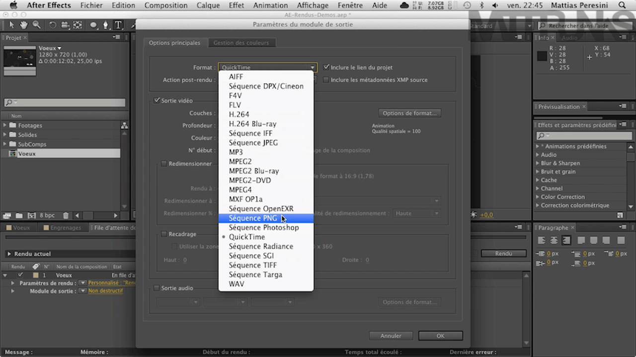The height and width of the screenshot is (357, 636).
Task: Click the center text alignment icon
Action: (554, 240)
